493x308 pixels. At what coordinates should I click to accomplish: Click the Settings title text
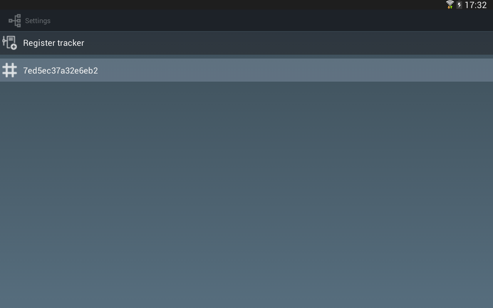coord(38,21)
